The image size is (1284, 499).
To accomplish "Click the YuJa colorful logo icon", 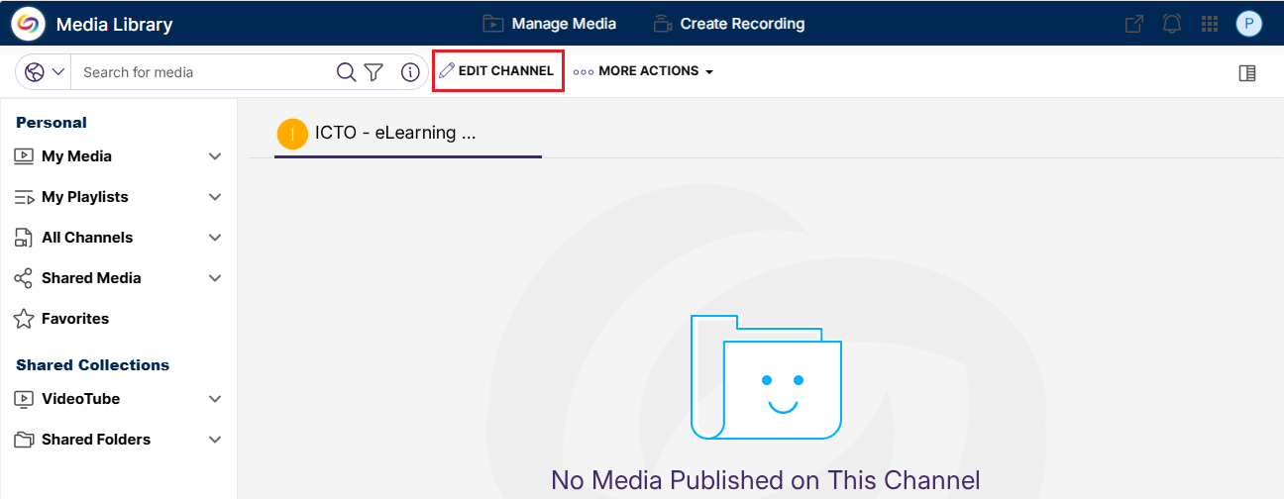I will pyautogui.click(x=28, y=24).
